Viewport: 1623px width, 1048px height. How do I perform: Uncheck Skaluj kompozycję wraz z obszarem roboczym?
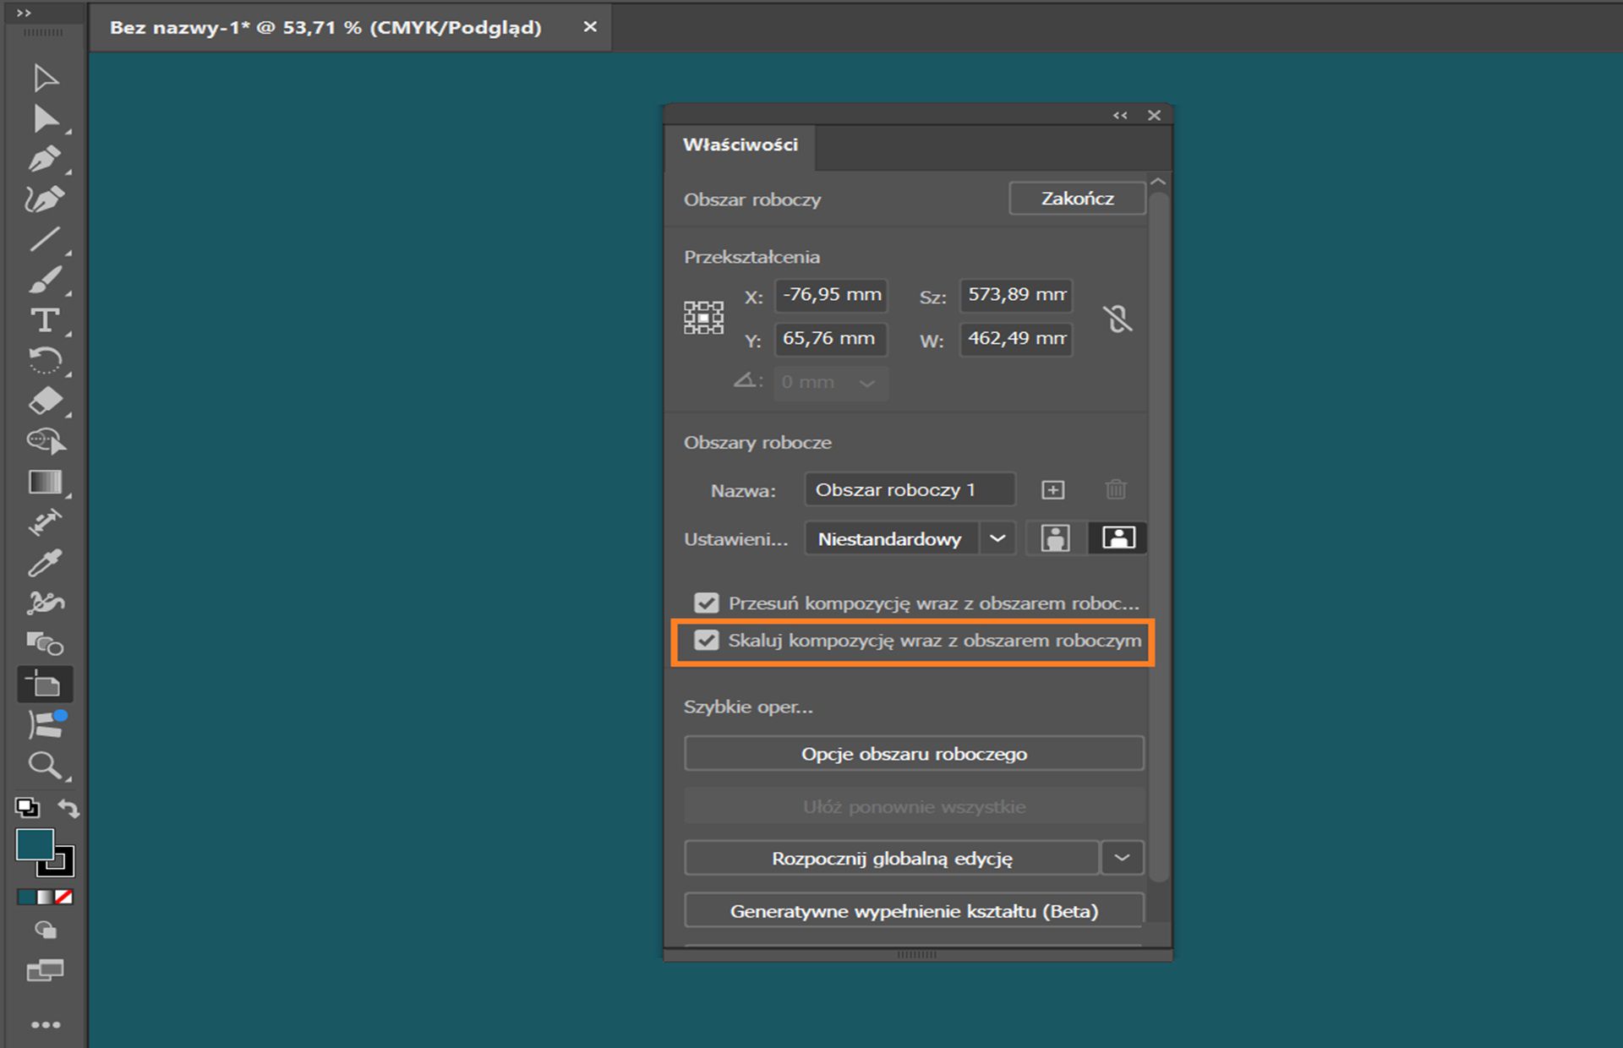(x=707, y=641)
